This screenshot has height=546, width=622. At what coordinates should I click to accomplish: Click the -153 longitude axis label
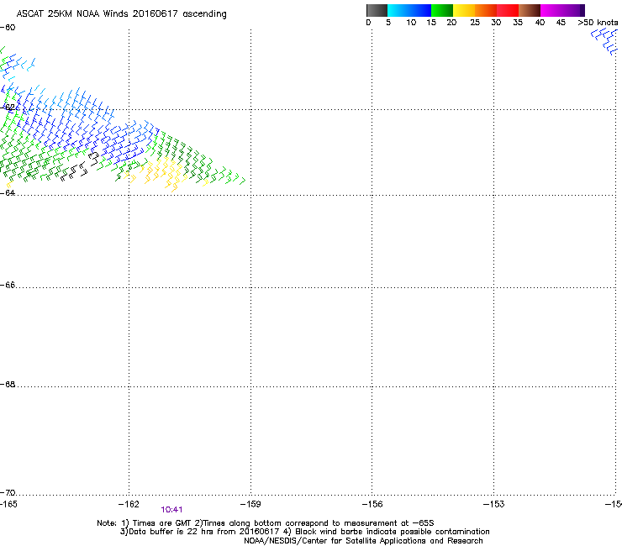pyautogui.click(x=494, y=504)
